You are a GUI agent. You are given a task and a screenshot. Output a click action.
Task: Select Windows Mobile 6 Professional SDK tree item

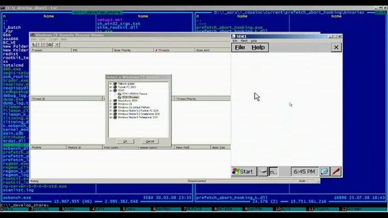coord(138,117)
